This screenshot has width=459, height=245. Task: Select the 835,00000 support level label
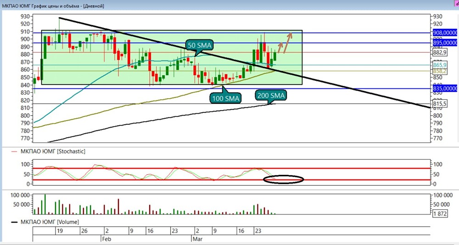pos(445,89)
